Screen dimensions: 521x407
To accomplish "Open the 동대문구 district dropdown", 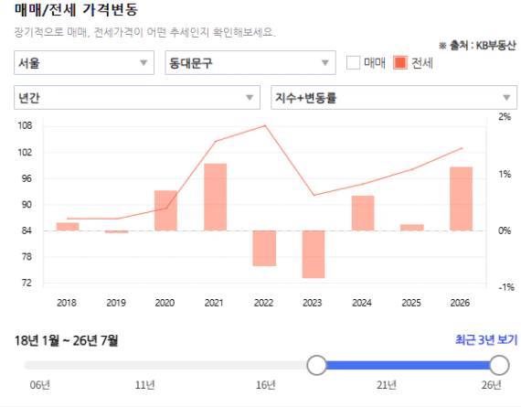I will click(x=250, y=62).
